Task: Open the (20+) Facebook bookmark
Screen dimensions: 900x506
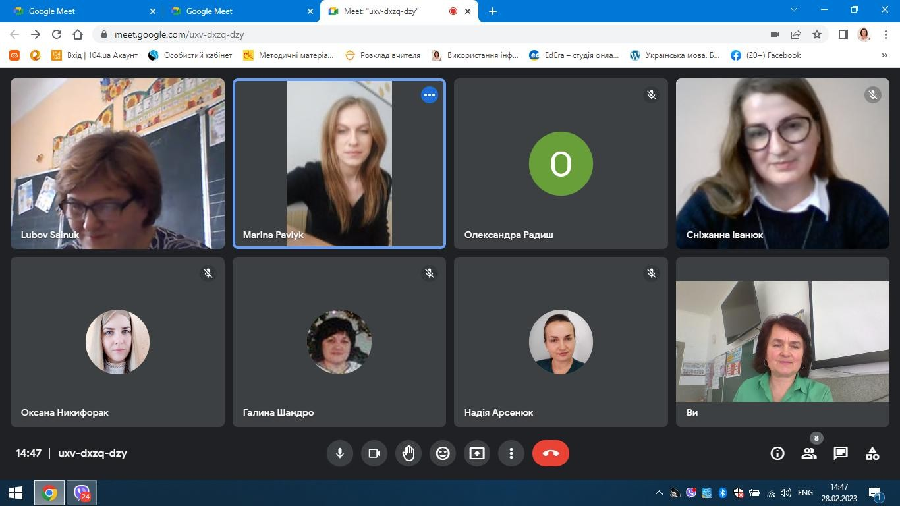Action: 766,55
